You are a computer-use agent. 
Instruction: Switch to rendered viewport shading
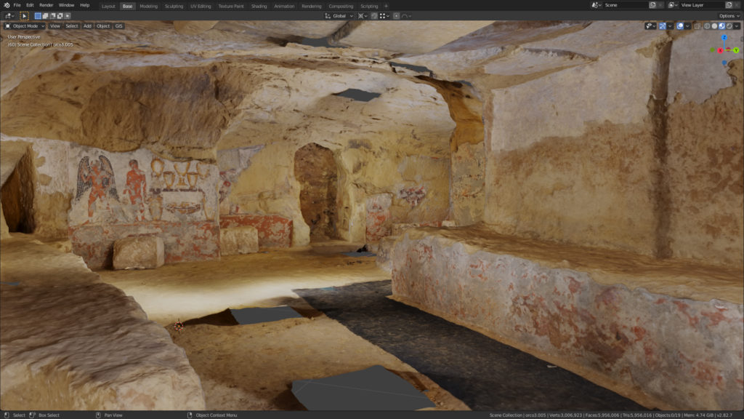[729, 26]
